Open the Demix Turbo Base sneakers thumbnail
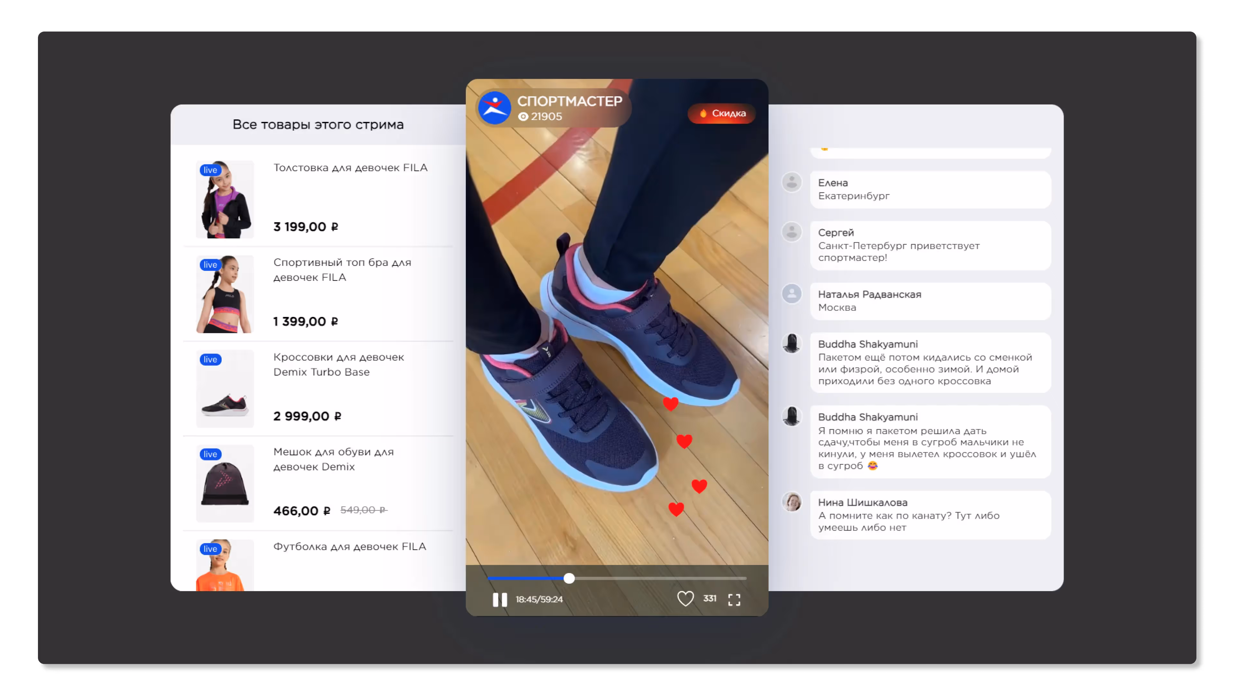1235x695 pixels. 225,388
